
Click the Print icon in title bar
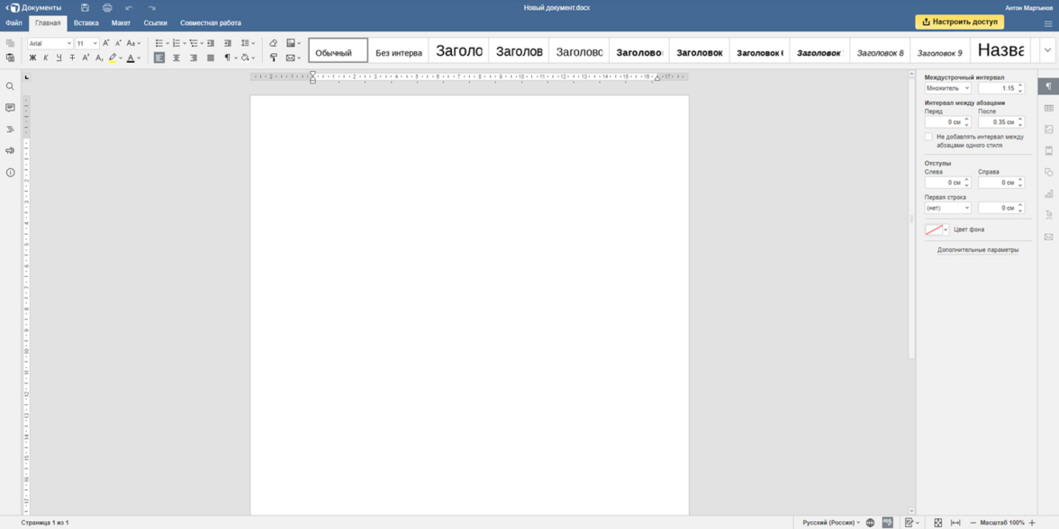point(107,7)
